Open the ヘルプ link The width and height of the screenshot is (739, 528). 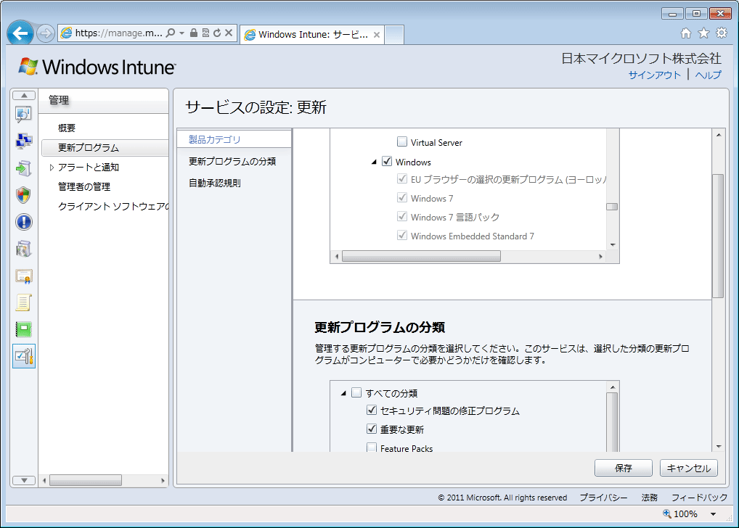pyautogui.click(x=709, y=75)
